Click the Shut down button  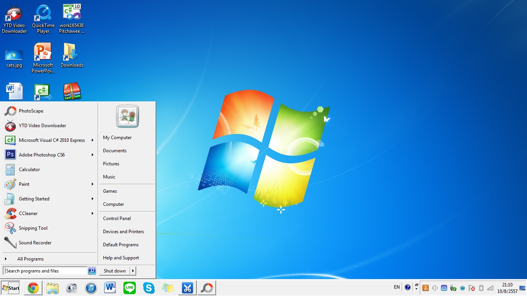(x=115, y=271)
